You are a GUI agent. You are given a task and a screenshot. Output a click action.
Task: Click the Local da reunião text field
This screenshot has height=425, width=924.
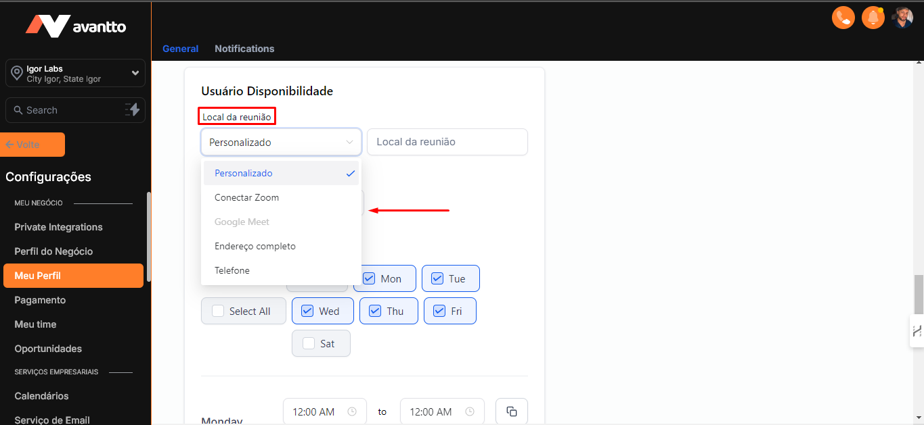447,142
